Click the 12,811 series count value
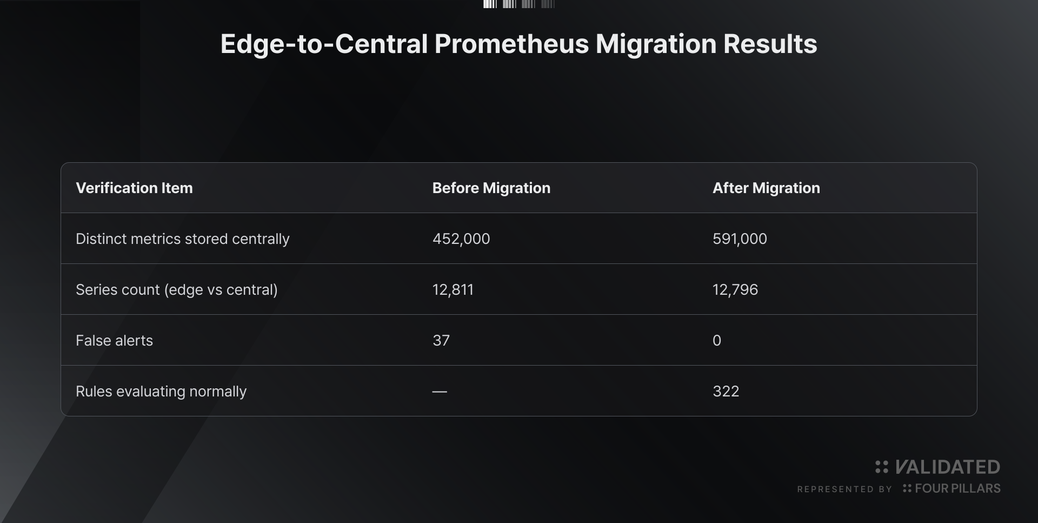Screen dimensions: 1038x523 point(453,290)
